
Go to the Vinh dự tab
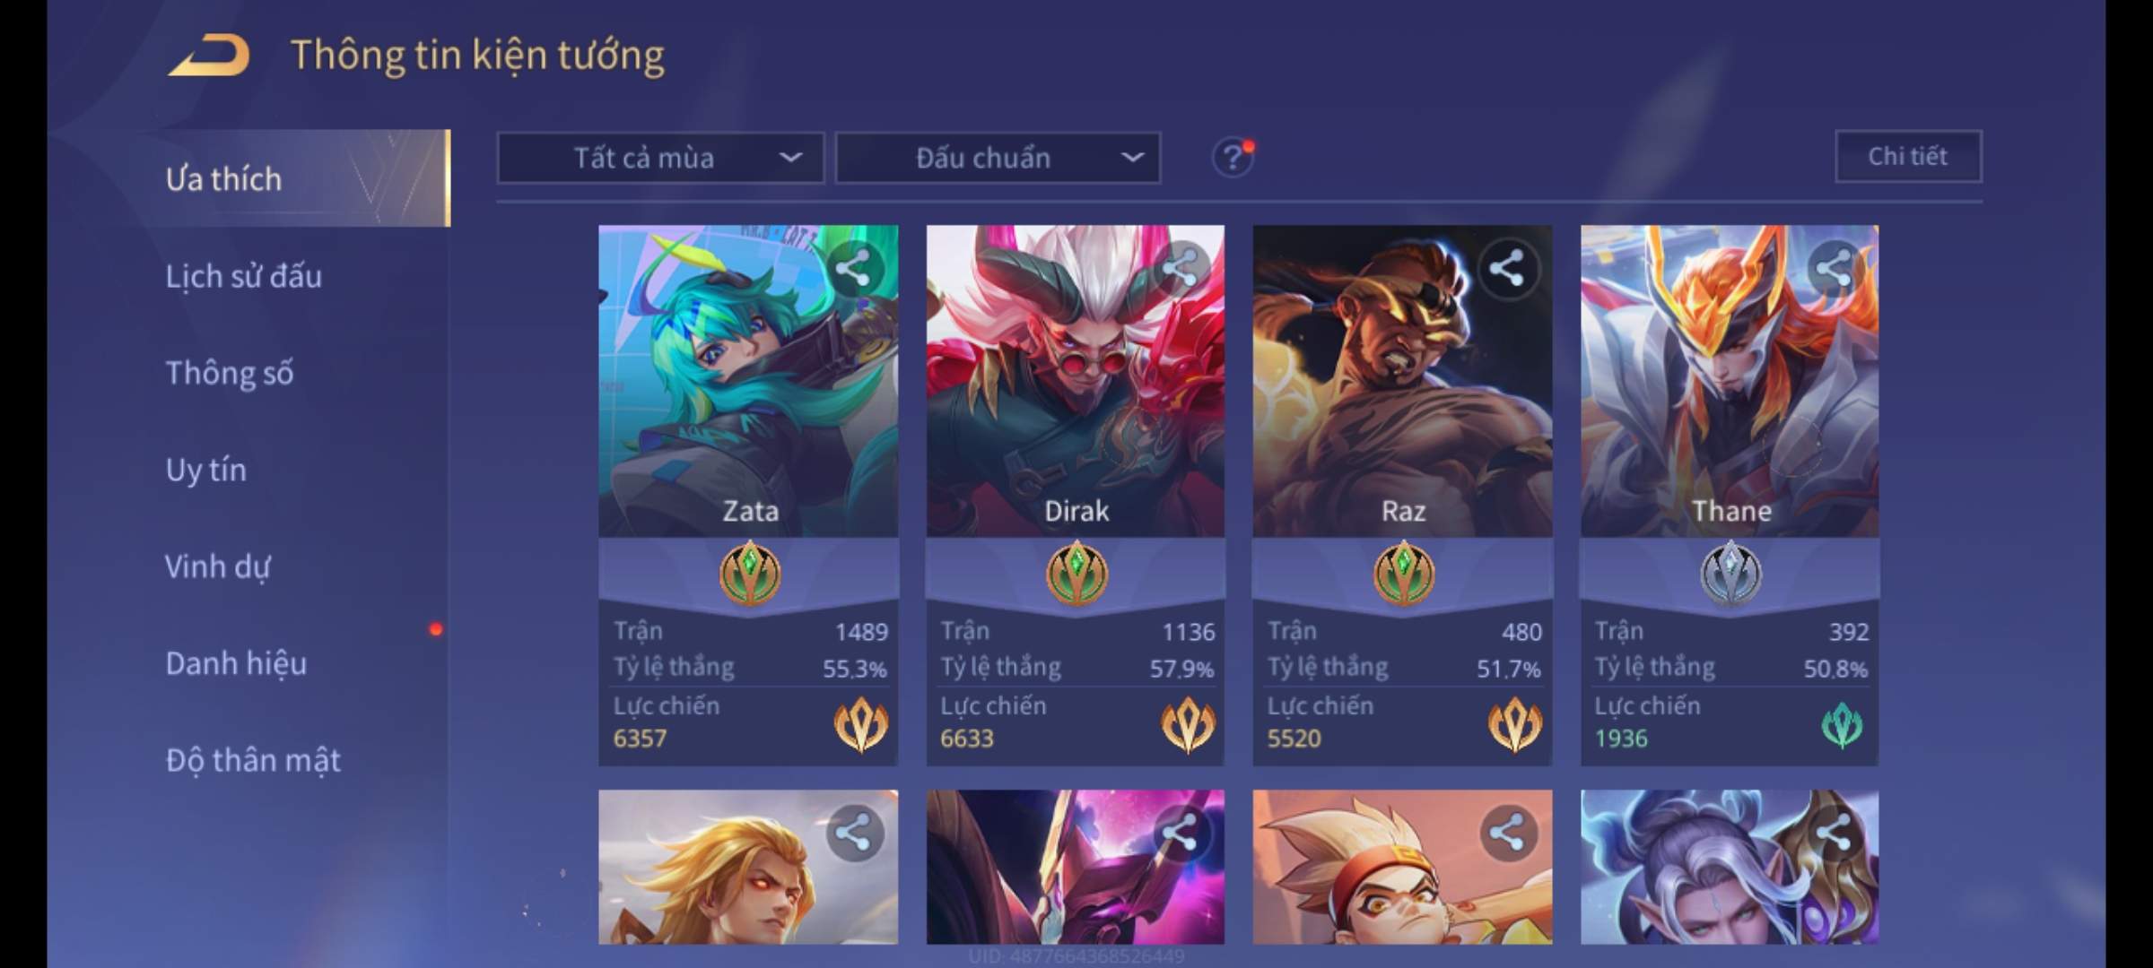[217, 566]
